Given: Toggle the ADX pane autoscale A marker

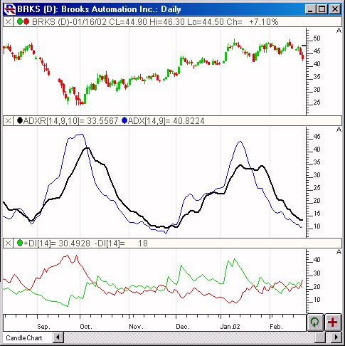Looking at the screenshot, I should [339, 130].
